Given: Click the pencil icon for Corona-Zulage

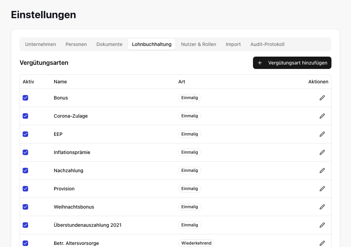Looking at the screenshot, I should [322, 116].
